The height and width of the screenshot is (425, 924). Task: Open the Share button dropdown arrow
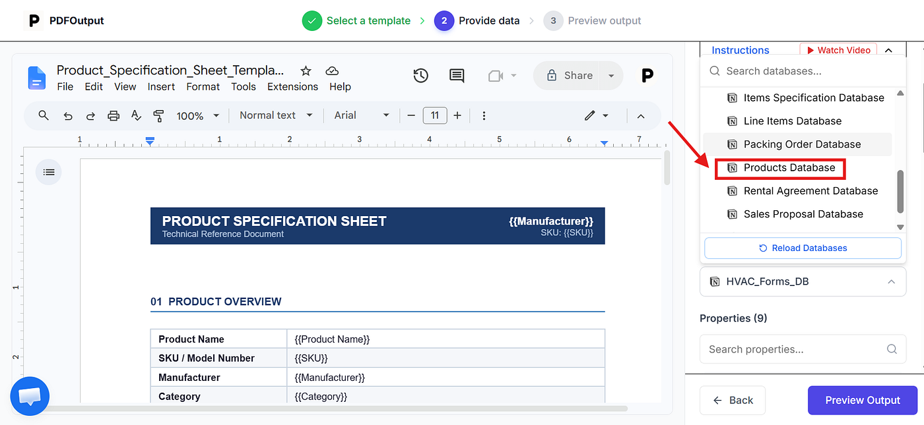coord(611,76)
